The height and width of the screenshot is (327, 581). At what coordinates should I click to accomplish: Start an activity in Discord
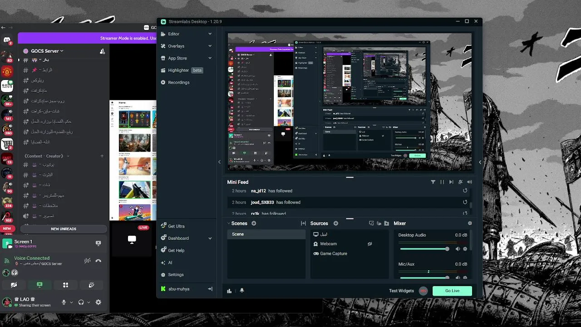[65, 285]
